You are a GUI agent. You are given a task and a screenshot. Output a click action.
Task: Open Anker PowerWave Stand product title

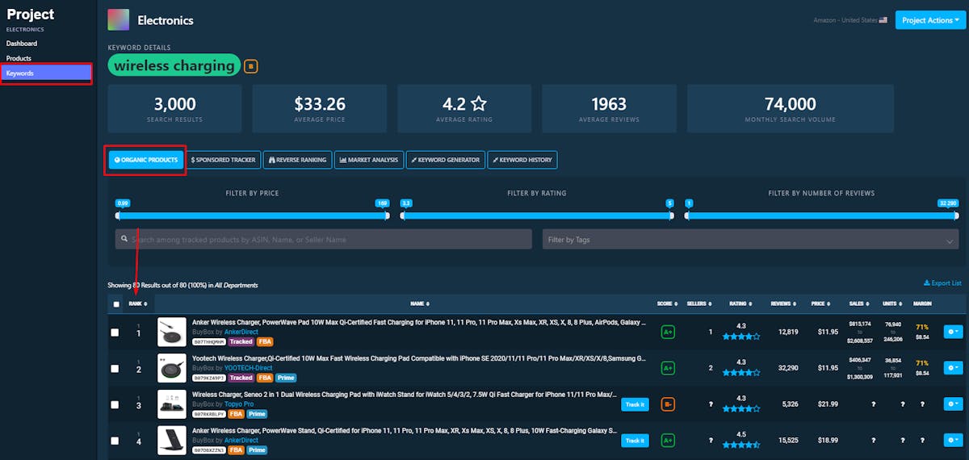[405, 430]
